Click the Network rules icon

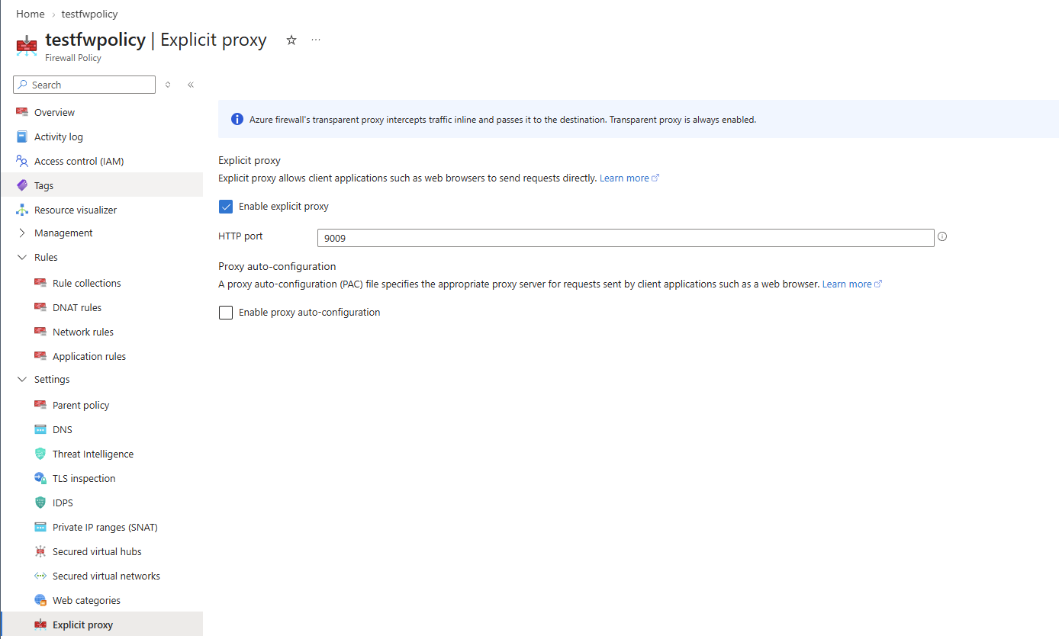point(40,332)
